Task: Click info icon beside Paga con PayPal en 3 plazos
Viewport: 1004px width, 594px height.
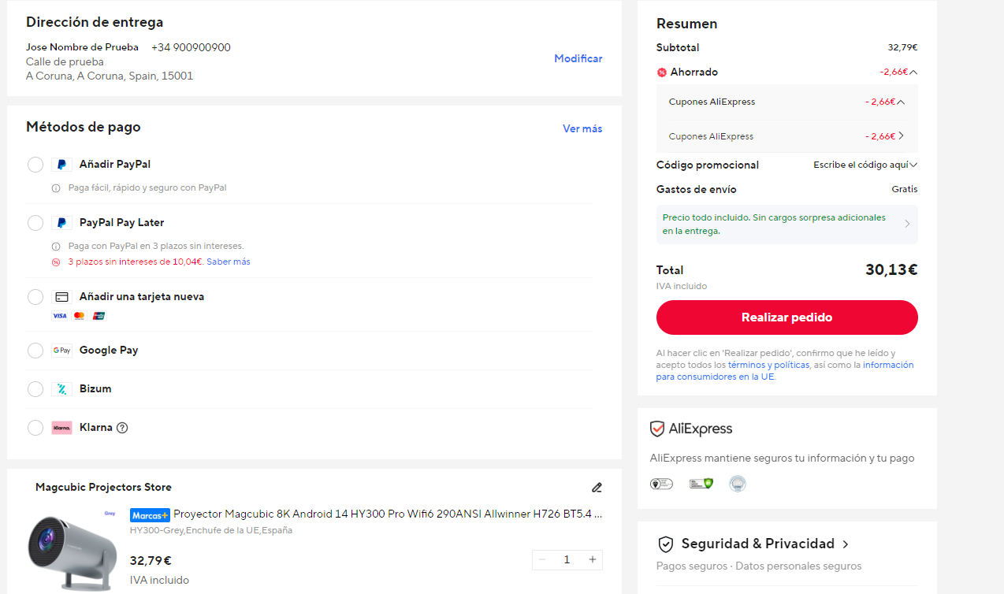Action: [x=56, y=247]
